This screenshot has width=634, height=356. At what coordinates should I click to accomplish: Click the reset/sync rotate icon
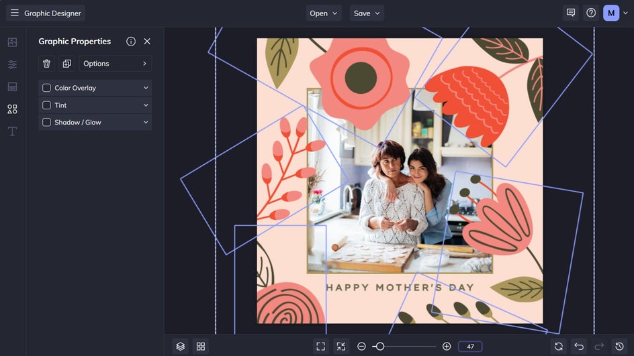[x=558, y=347]
